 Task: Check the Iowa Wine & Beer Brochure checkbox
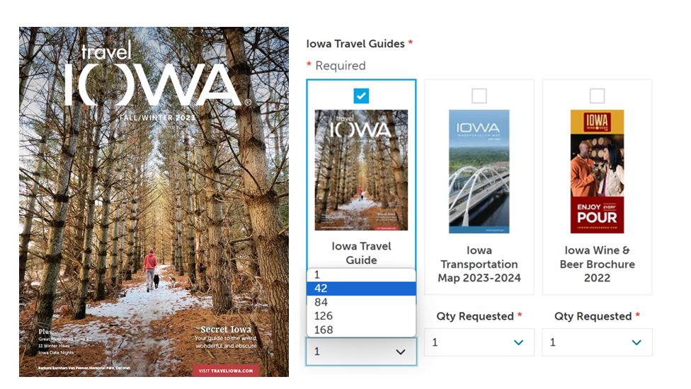point(597,96)
